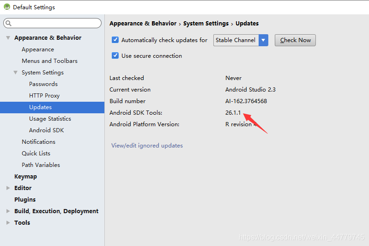Click the magnifier icon in search box

click(8, 23)
